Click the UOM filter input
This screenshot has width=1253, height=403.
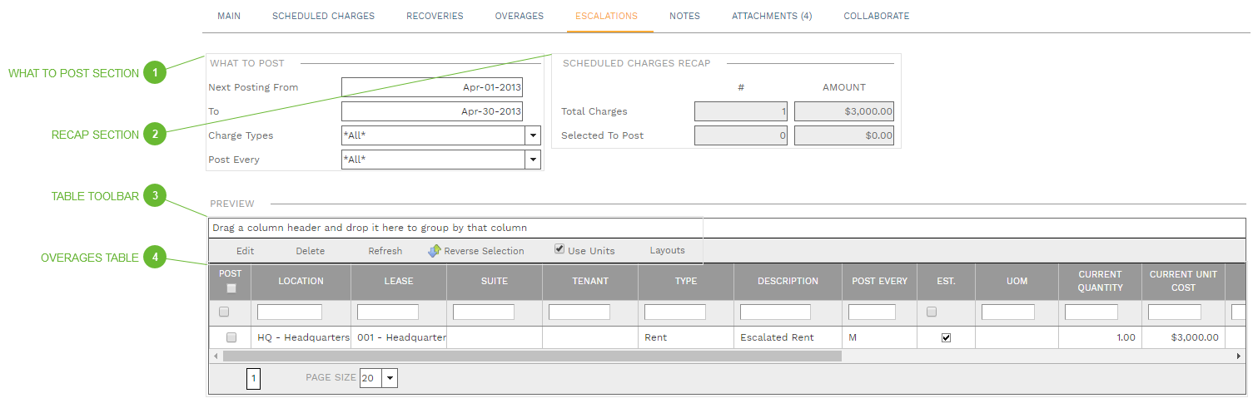tap(1008, 312)
